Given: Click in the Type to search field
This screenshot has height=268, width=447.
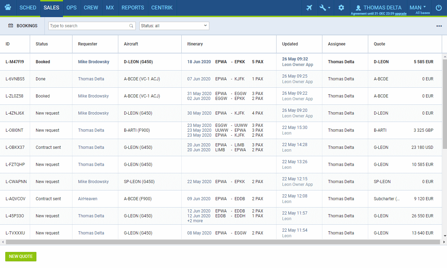Looking at the screenshot, I should [89, 26].
